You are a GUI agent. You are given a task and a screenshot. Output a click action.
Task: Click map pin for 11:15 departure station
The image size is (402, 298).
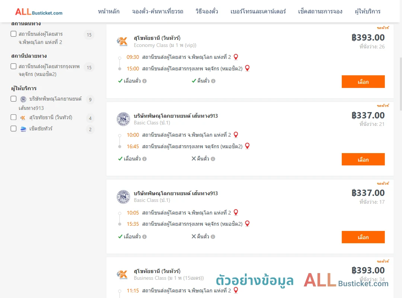(236, 290)
